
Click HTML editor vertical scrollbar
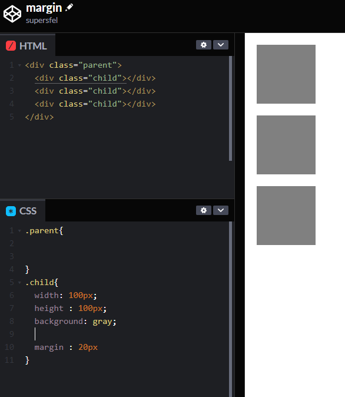tap(230, 108)
